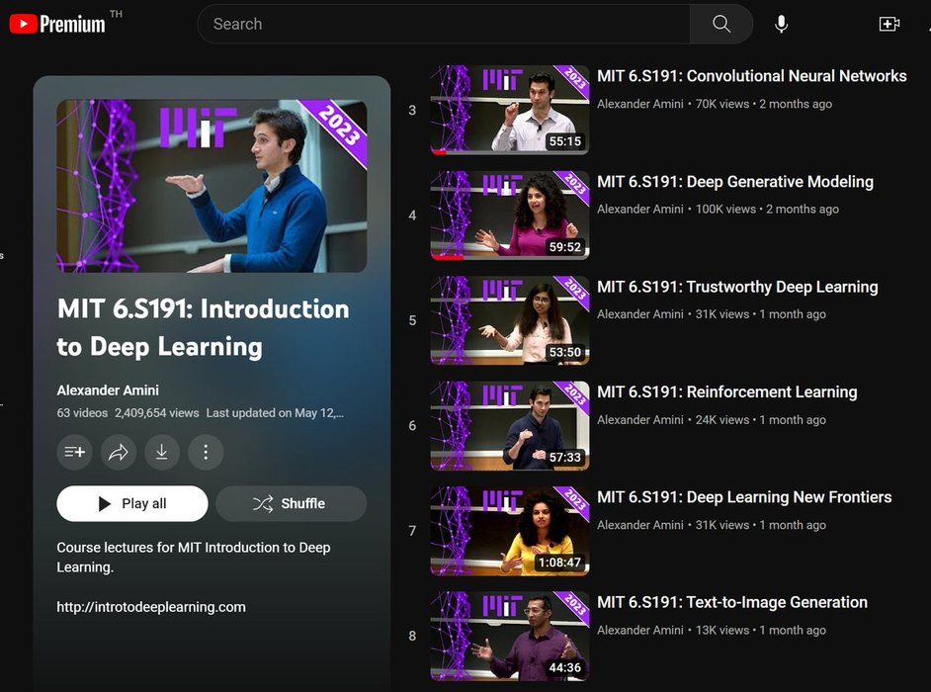The image size is (931, 692).
Task: Open Deep Generative Modeling video title
Action: coord(734,182)
